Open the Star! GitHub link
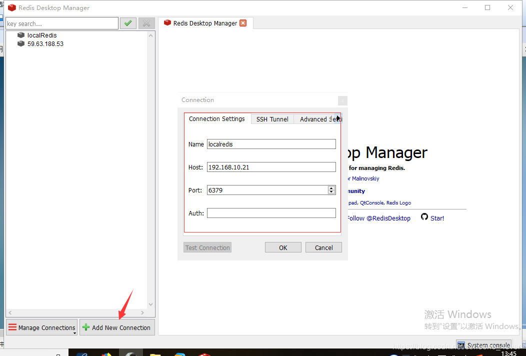 click(437, 218)
